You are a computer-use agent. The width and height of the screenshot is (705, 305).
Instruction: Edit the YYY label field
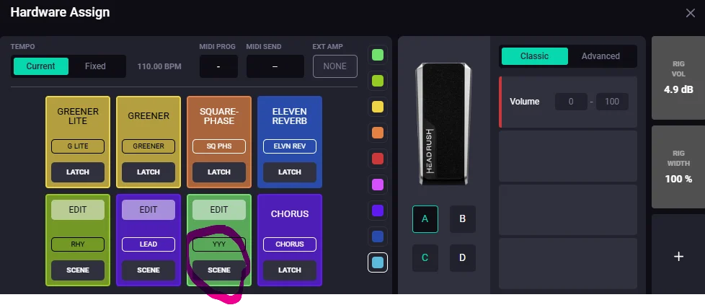(219, 244)
